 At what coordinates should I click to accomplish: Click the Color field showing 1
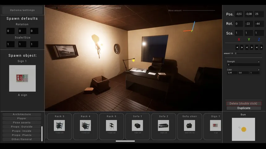coord(254,73)
